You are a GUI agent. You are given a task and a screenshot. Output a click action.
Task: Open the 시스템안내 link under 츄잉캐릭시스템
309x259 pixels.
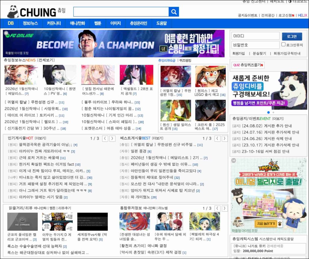point(268,239)
